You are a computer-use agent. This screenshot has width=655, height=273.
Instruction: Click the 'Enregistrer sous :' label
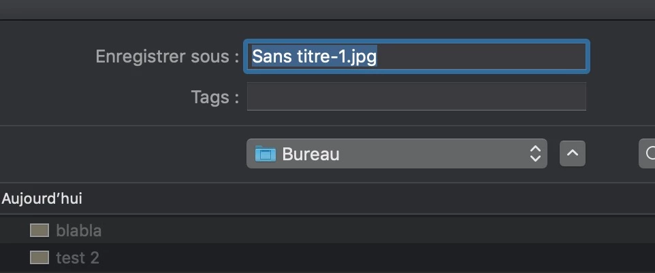point(167,56)
